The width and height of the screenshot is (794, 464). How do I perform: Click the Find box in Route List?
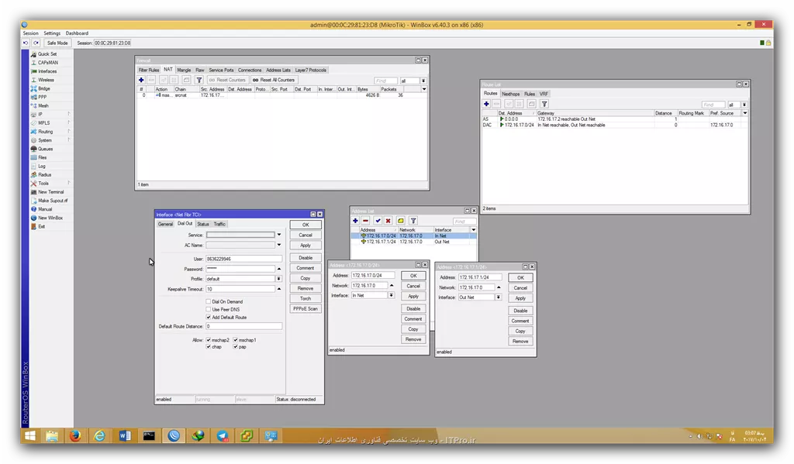(713, 105)
